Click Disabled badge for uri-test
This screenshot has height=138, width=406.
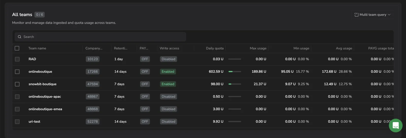168,122
